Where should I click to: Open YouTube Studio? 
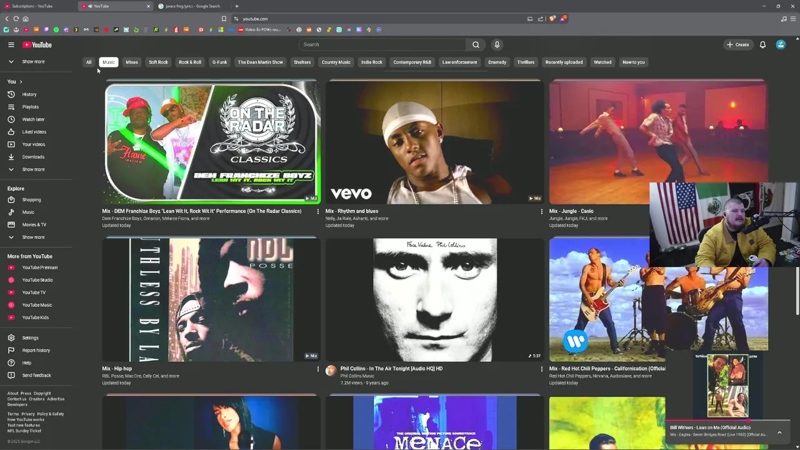(37, 280)
